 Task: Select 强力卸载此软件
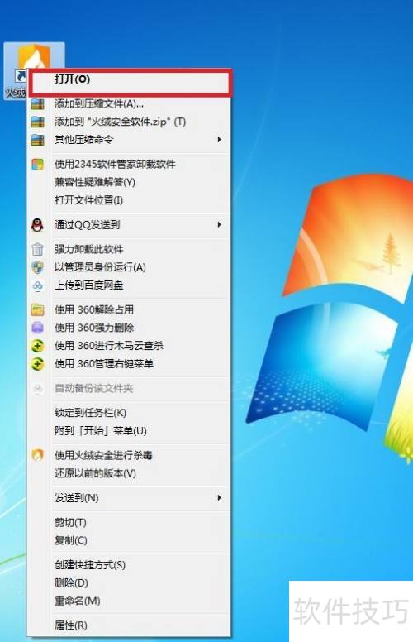tap(129, 249)
